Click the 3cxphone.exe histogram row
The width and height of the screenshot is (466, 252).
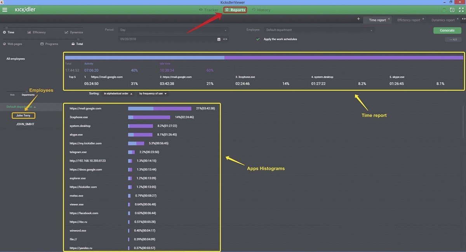(142, 117)
